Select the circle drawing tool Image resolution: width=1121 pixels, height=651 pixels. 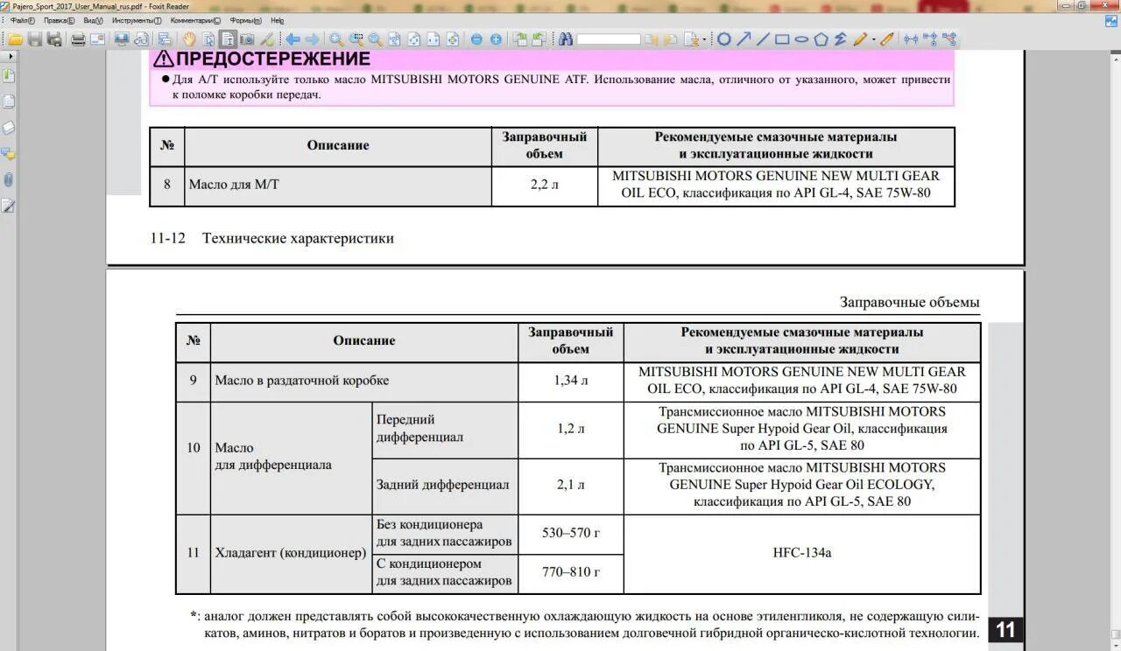(724, 39)
